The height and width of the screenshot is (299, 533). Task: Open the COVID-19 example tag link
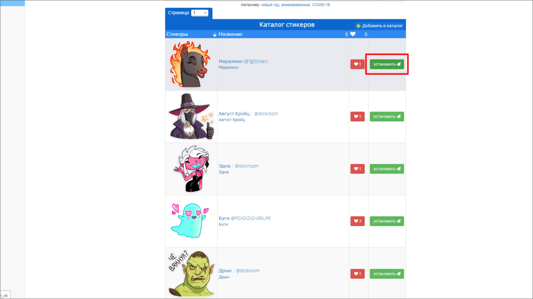321,5
